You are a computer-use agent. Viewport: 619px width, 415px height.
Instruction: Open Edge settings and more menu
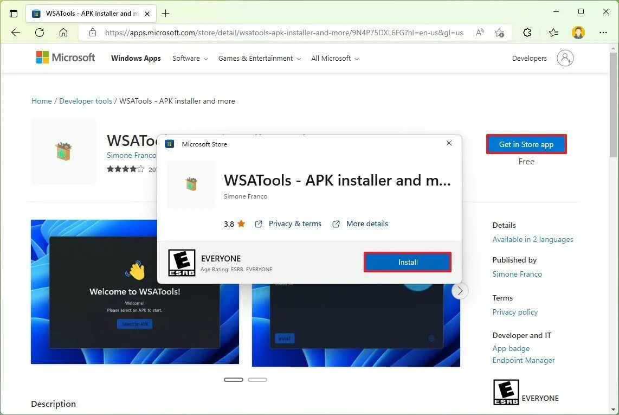tap(603, 33)
